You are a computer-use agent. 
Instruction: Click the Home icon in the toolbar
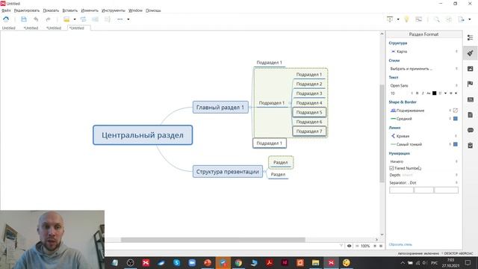point(6,19)
